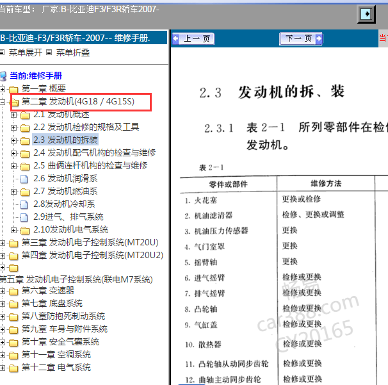
Task: Expand the 第一章 概要 node
Action: click(x=2, y=89)
